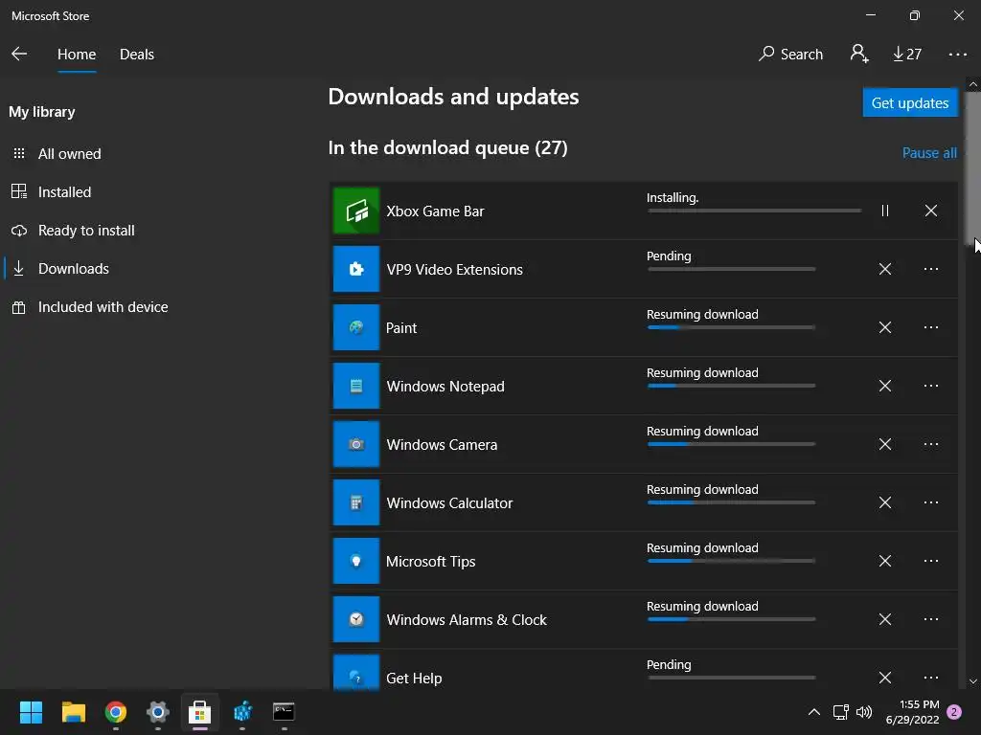Click the Windows Camera app icon
The width and height of the screenshot is (981, 735).
pos(356,444)
